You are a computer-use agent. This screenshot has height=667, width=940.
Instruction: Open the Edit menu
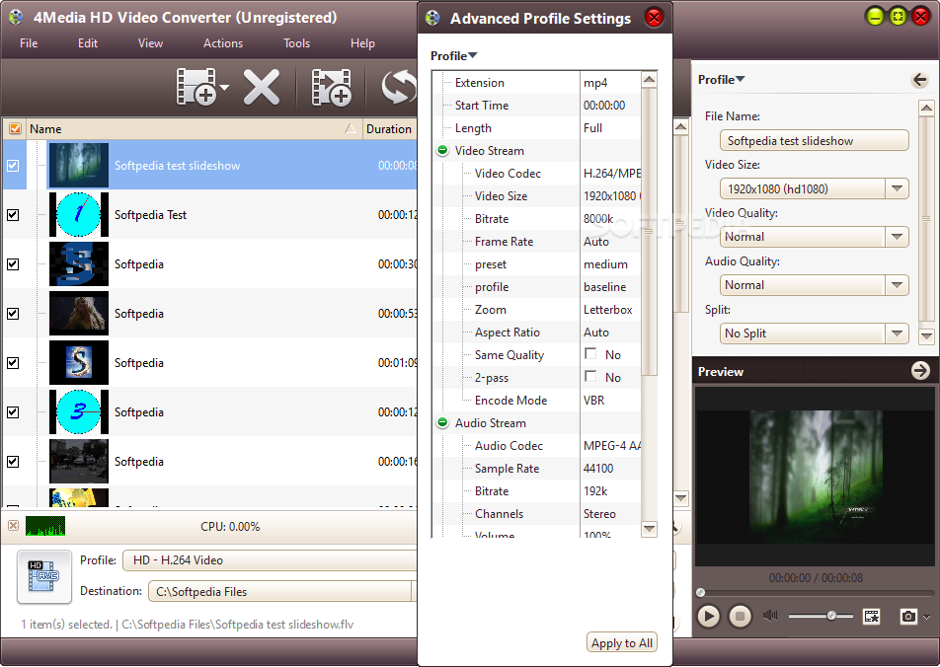point(88,43)
